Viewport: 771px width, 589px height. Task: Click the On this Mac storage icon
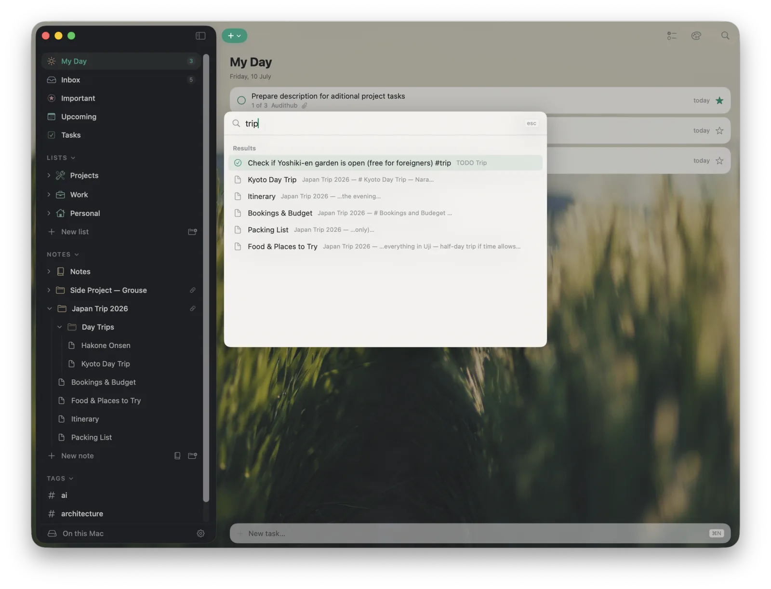point(52,534)
